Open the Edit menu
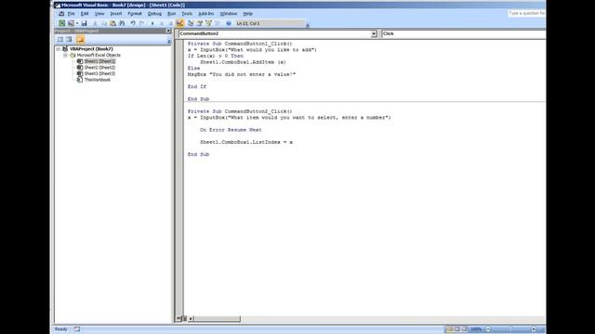Viewport: 595px width, 334px height. [x=85, y=14]
